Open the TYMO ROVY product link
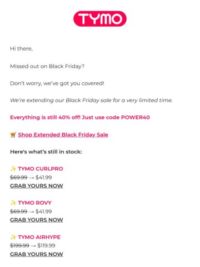200x267 pixels. [x=34, y=202]
